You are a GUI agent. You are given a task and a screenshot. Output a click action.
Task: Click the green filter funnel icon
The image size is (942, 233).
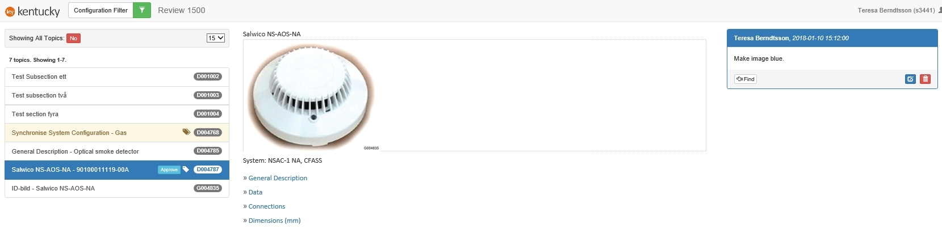tap(142, 10)
